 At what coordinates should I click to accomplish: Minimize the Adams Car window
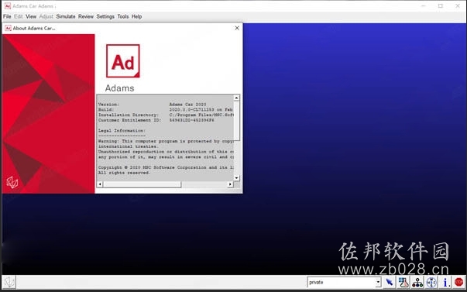(424, 5)
